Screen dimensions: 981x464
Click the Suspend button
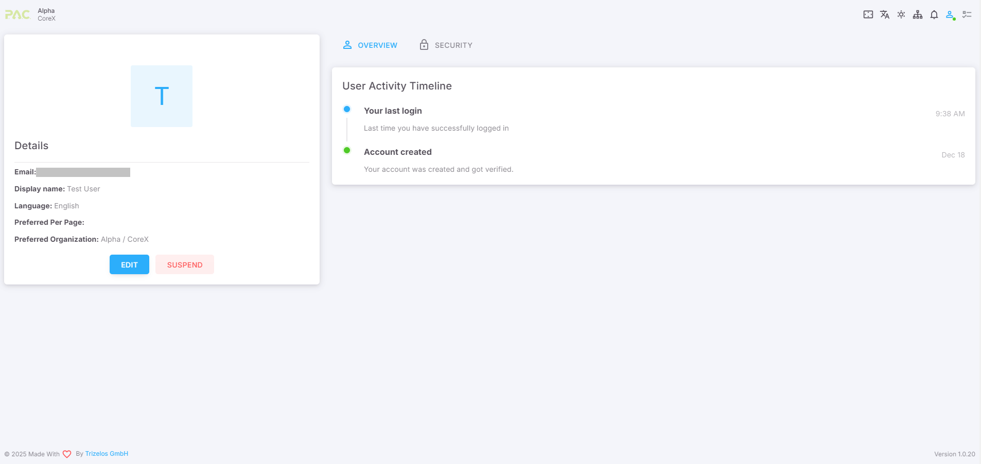[185, 264]
